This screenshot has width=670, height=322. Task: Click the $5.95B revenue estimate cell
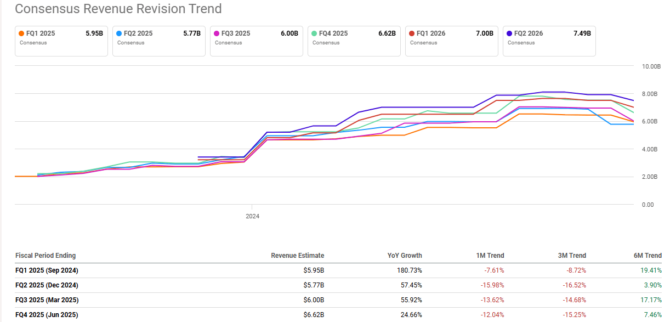313,270
